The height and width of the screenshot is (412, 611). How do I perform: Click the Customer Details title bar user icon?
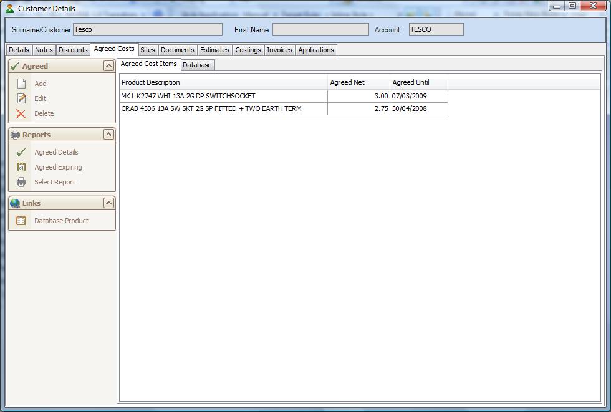click(9, 9)
